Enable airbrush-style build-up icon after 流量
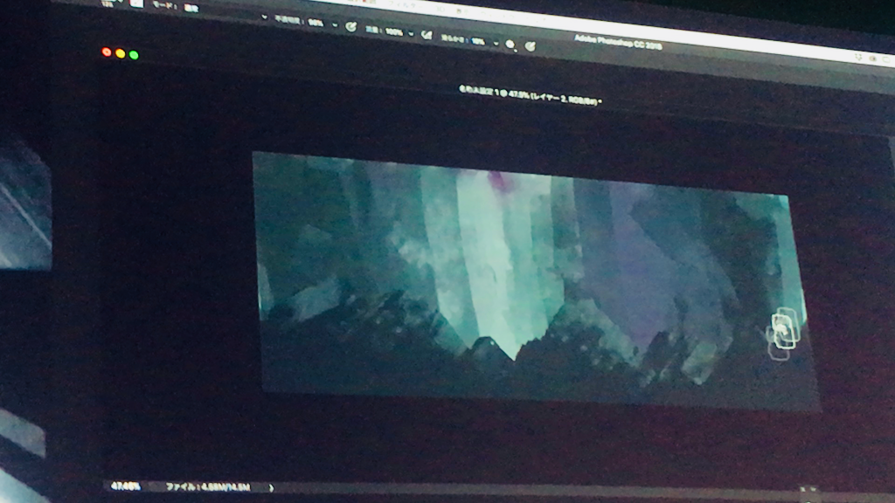This screenshot has height=503, width=895. (x=427, y=35)
